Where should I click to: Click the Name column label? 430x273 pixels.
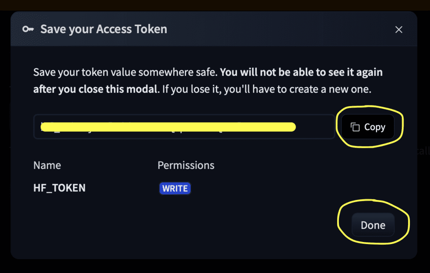point(47,165)
